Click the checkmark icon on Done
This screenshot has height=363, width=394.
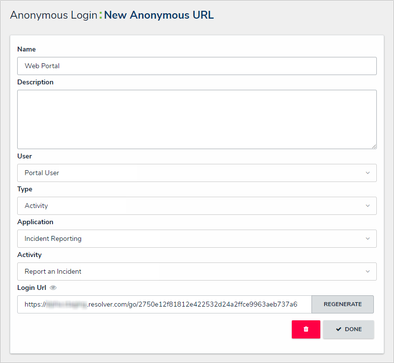tap(338, 329)
